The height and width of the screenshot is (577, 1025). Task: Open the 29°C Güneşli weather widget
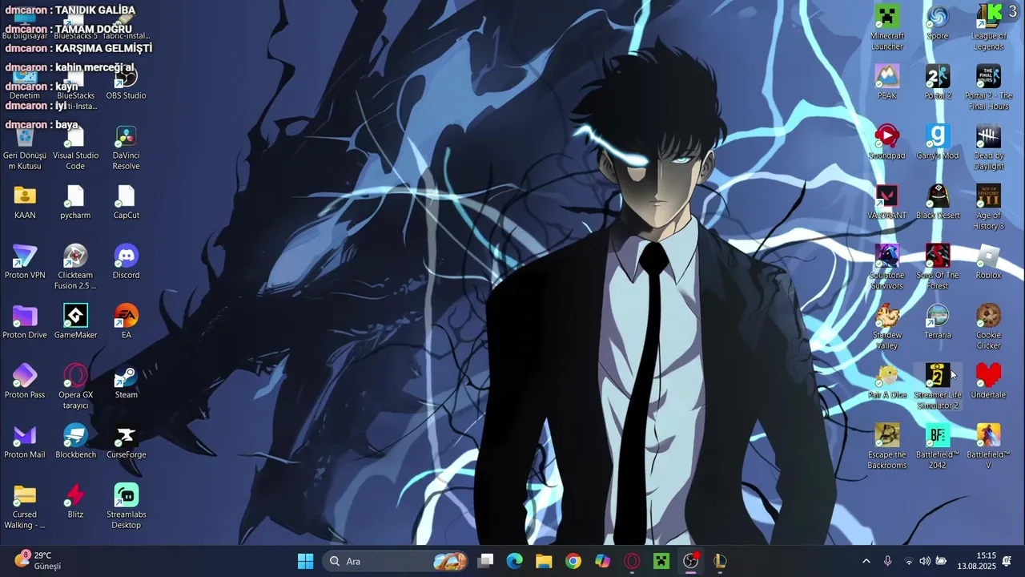point(38,560)
